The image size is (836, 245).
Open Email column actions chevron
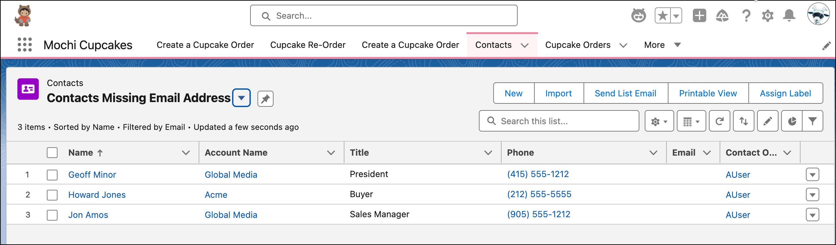pyautogui.click(x=707, y=153)
